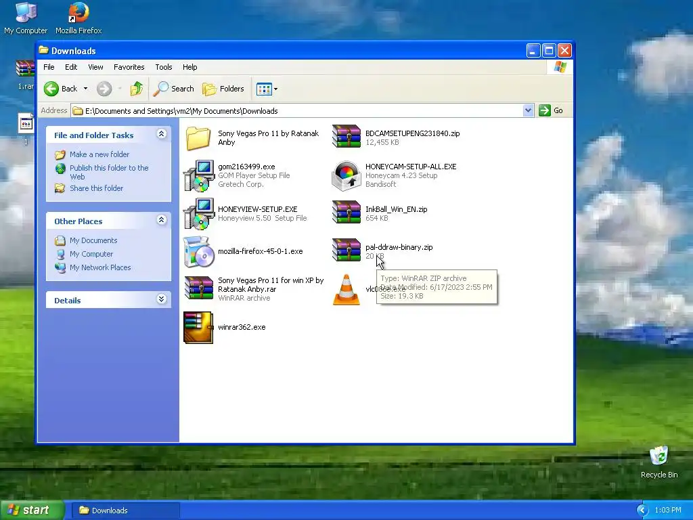Select the winrar362.exe icon
This screenshot has width=693, height=520.
(x=198, y=328)
